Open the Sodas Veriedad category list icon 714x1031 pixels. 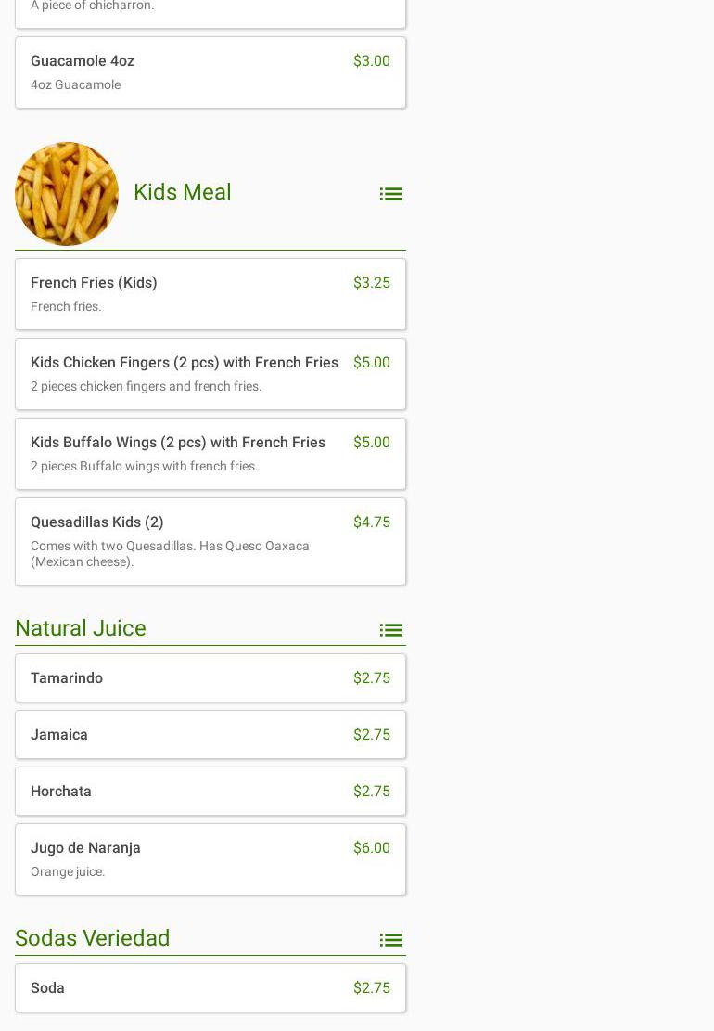(x=390, y=940)
